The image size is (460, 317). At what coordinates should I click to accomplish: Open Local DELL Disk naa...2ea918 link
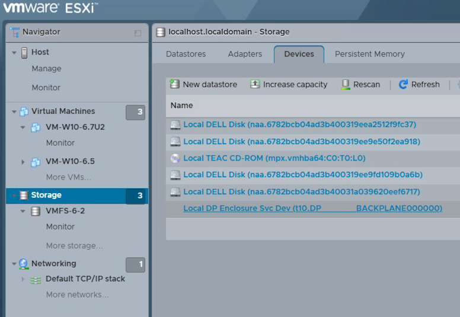coord(302,142)
